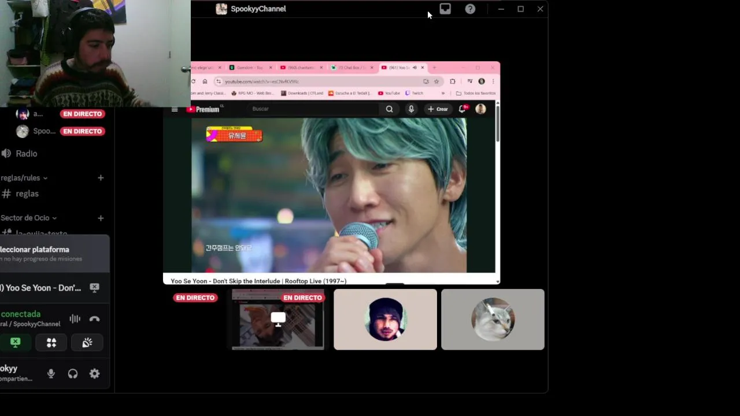Select the a... user streaming live

[61, 114]
